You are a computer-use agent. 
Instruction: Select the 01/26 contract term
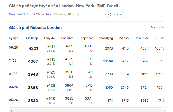13,74
